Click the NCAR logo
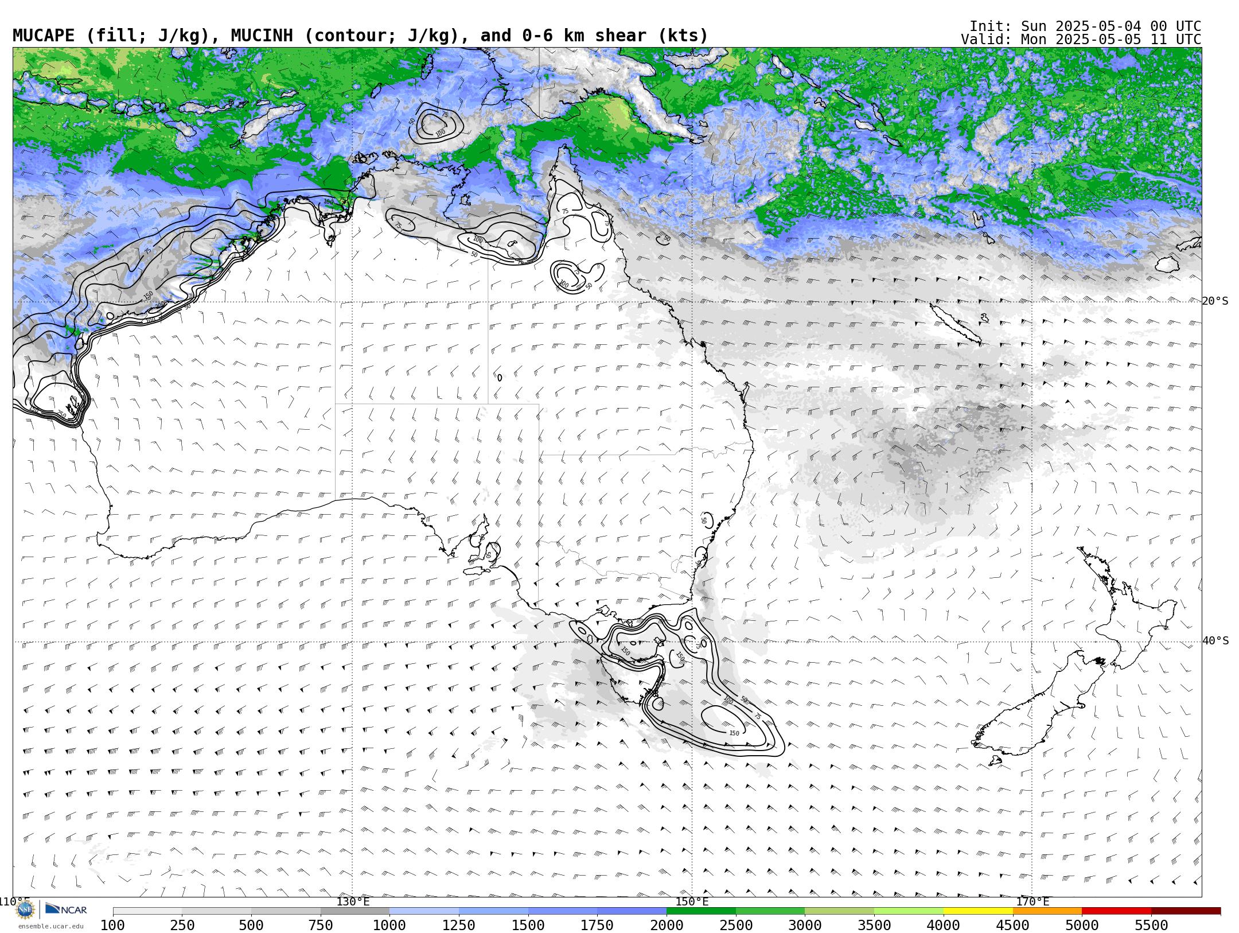 coord(66,909)
